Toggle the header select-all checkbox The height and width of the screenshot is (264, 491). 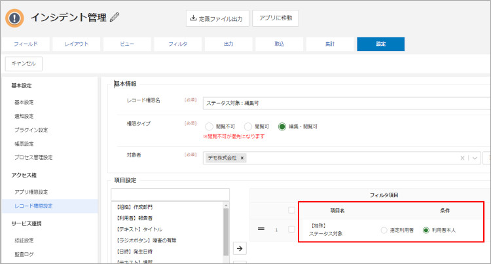click(x=291, y=210)
